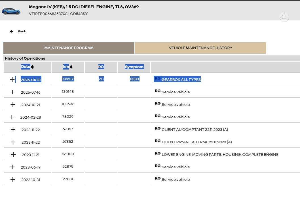Click the blue Megane car thumbnail
This screenshot has height=210, width=300.
point(11,11)
